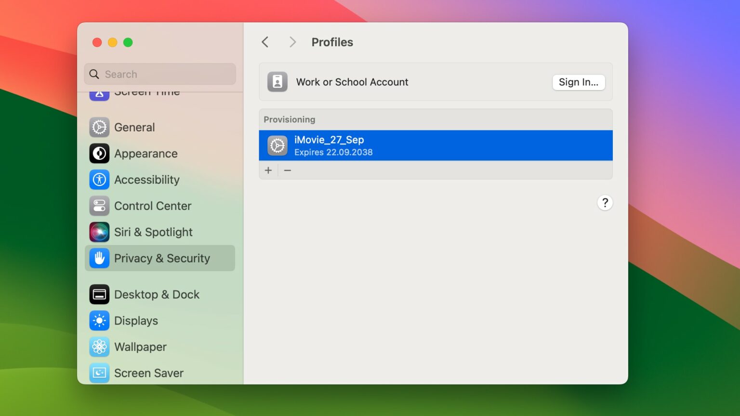Click the Siri & Spotlight icon
Screen dimensions: 740x416
99,232
